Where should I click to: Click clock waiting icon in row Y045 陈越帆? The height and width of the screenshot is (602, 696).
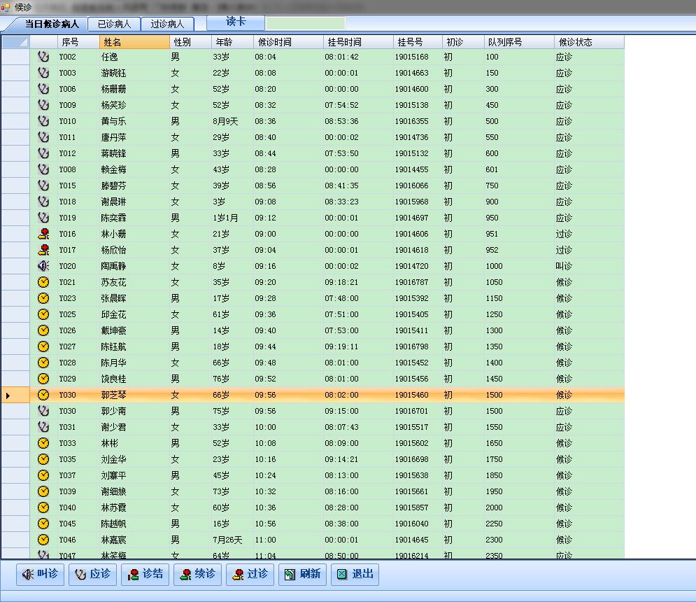click(43, 524)
